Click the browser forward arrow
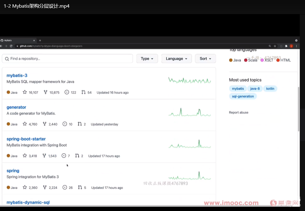This screenshot has width=305, height=211. (x=6, y=46)
